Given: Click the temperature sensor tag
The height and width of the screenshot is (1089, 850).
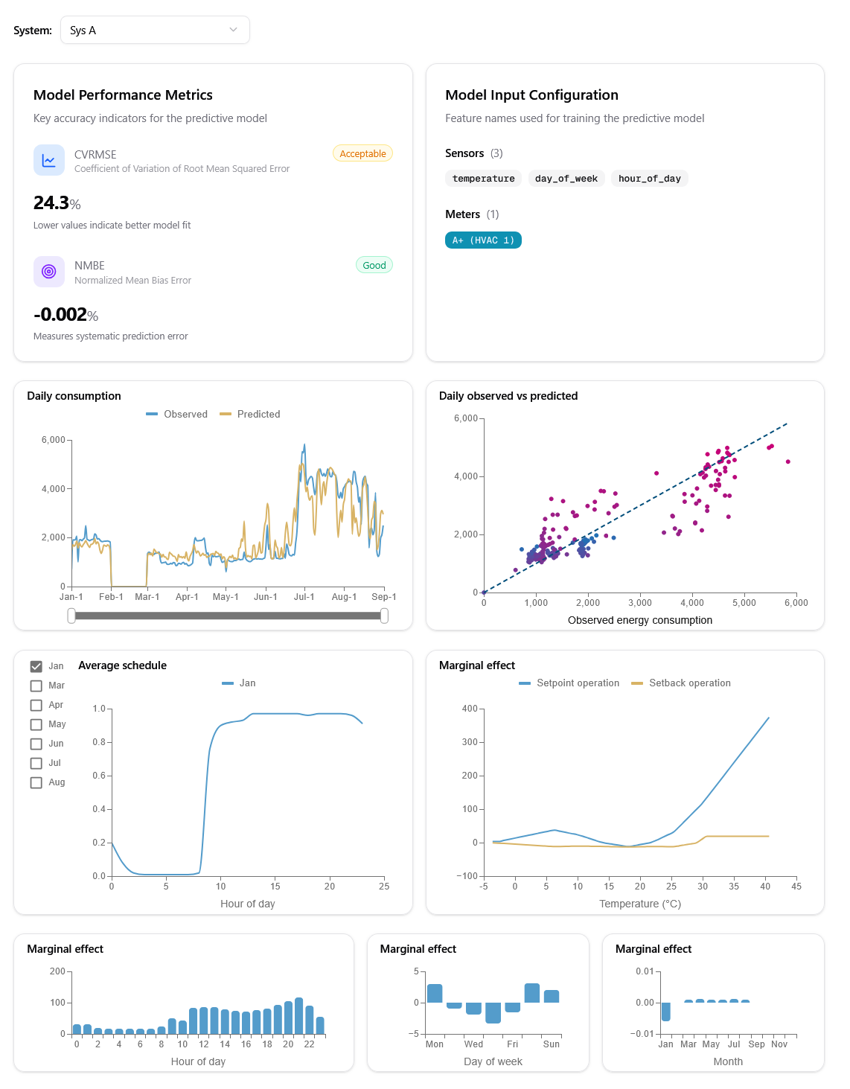Looking at the screenshot, I should (483, 179).
